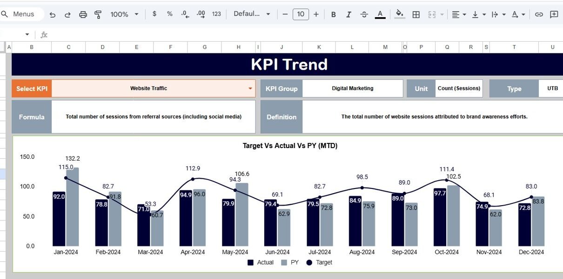Toggle italic text style
This screenshot has width=563, height=279.
tap(349, 14)
